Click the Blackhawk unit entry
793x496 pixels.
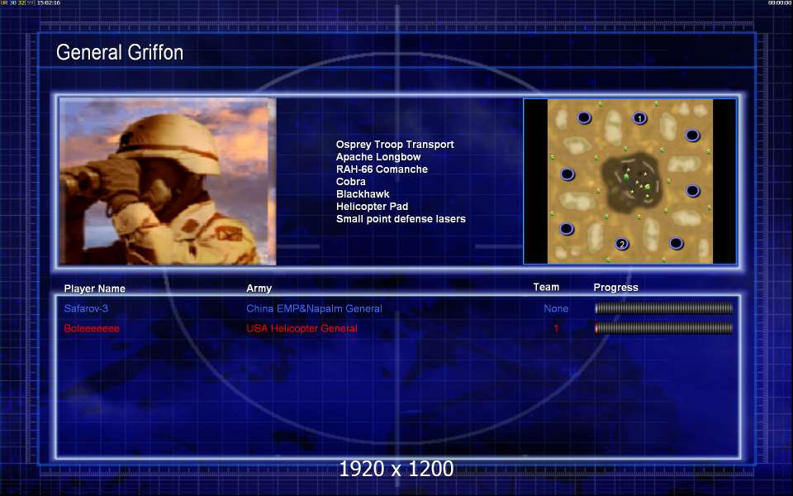[363, 193]
